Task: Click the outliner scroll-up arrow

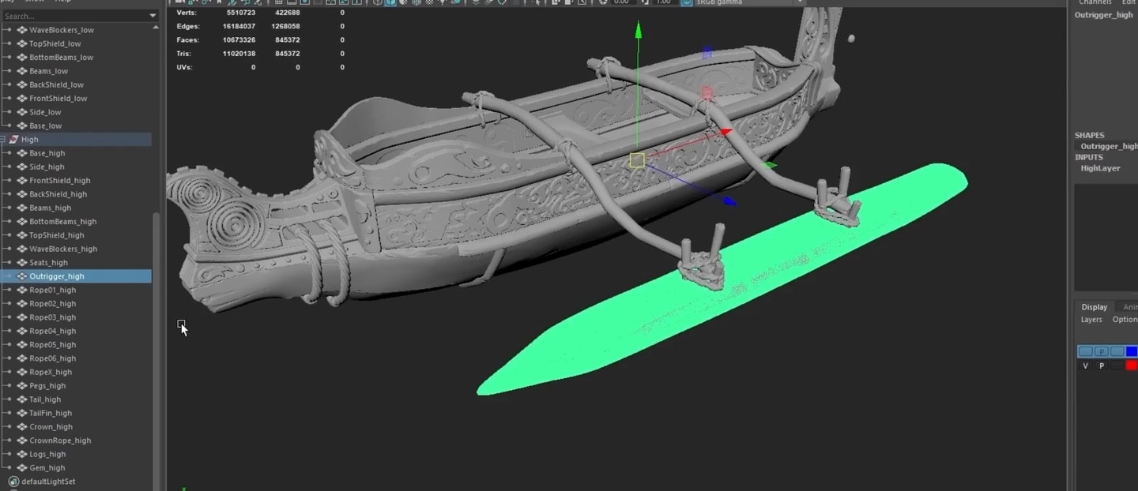Action: [x=156, y=28]
